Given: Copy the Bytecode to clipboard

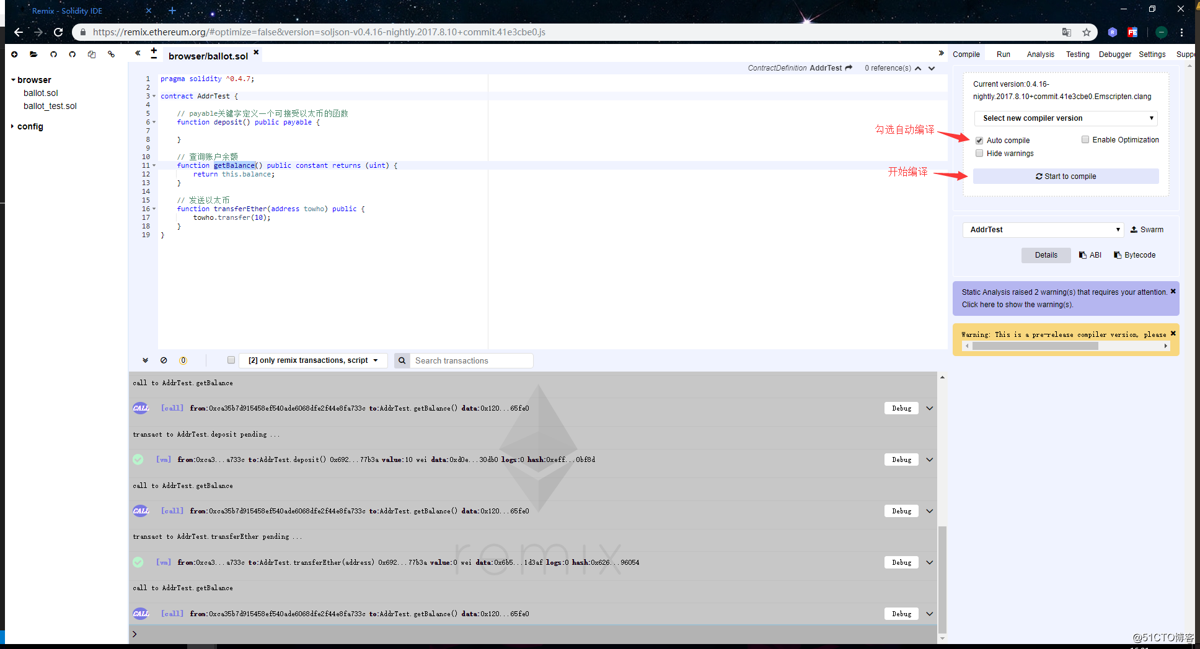Looking at the screenshot, I should (1134, 255).
